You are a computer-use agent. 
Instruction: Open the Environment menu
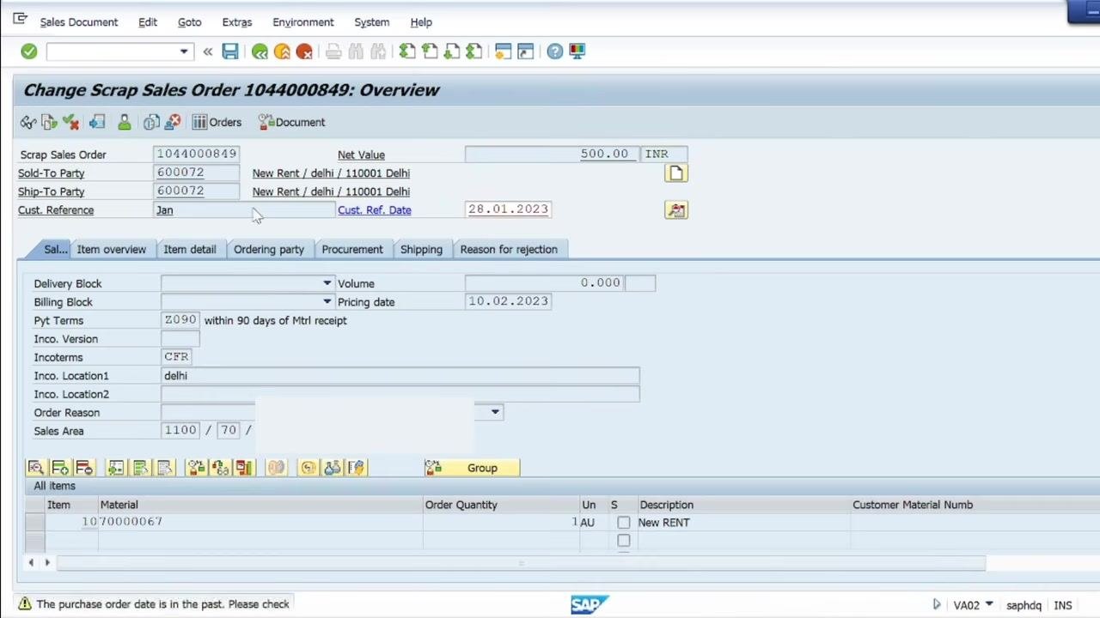tap(303, 22)
